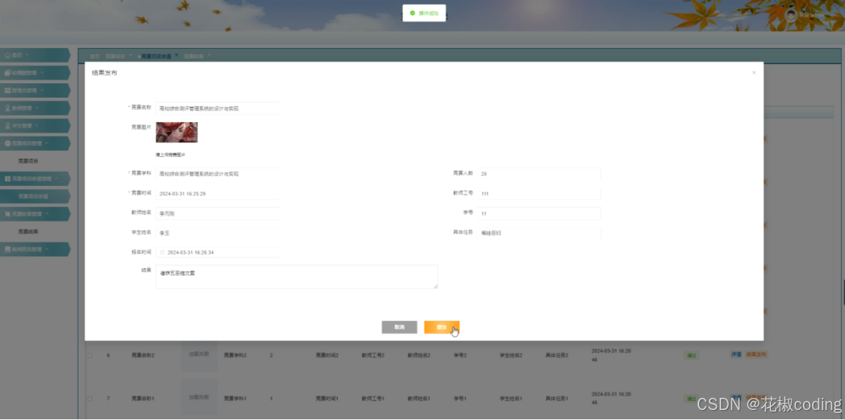Click the 新闻资讯管理 sidebar icon
The width and height of the screenshot is (845, 420).
(x=8, y=249)
